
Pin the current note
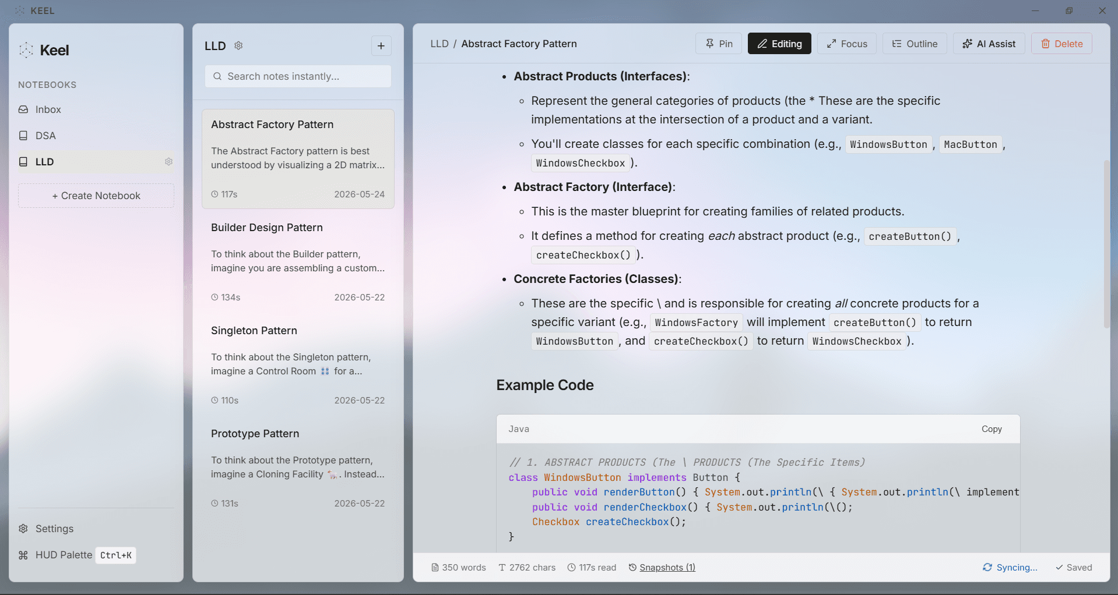pyautogui.click(x=719, y=44)
